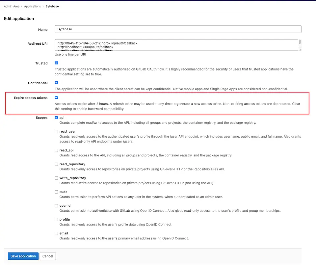Screen dimensions: 316x265
Task: Uncheck the Trusted checkbox
Action: coord(56,63)
